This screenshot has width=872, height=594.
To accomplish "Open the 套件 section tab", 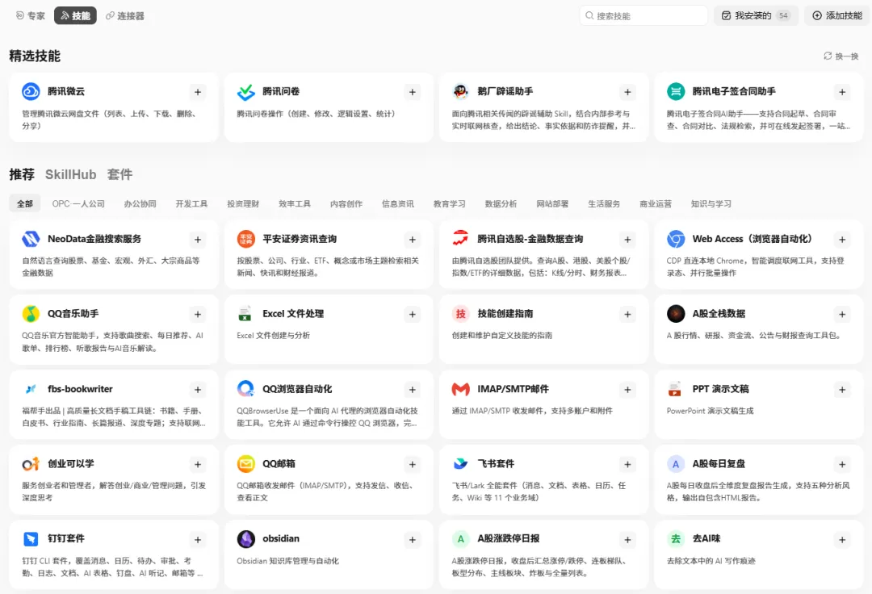I will (119, 174).
